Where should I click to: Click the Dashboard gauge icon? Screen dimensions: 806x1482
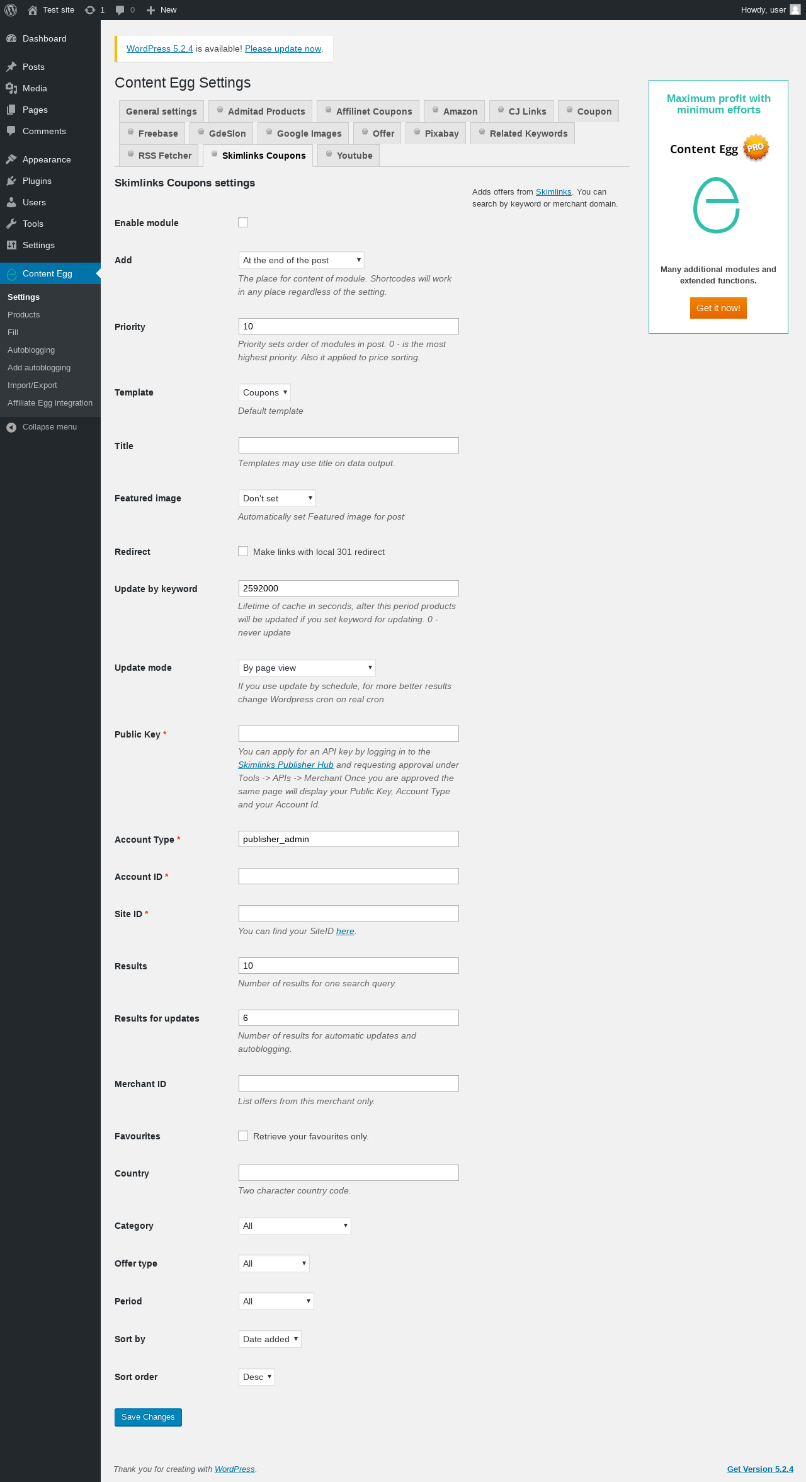point(11,38)
